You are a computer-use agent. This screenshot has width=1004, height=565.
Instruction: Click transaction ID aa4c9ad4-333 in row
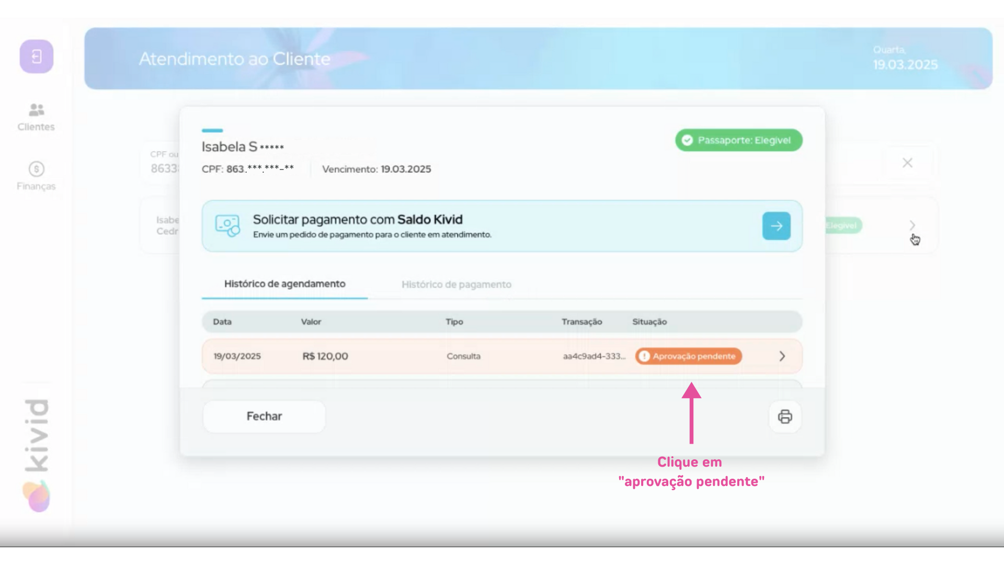point(594,356)
